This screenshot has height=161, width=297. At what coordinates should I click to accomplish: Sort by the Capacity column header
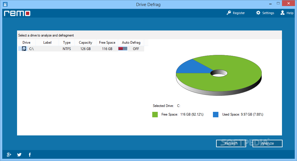[x=86, y=43]
